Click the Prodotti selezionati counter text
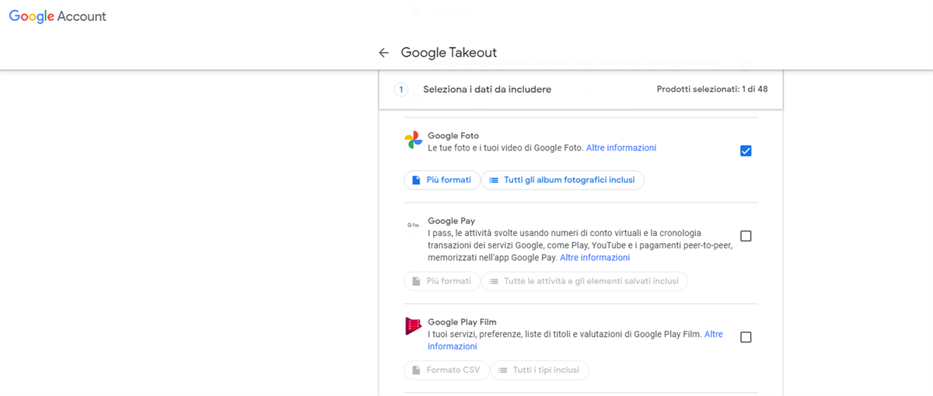933x396 pixels. (711, 89)
